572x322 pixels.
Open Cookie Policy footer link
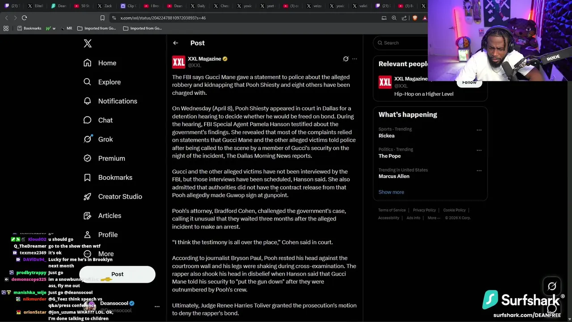click(454, 210)
